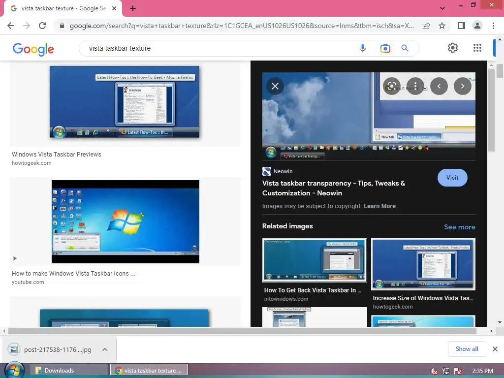The height and width of the screenshot is (378, 504).
Task: Open large Neowin preview image
Action: click(369, 116)
